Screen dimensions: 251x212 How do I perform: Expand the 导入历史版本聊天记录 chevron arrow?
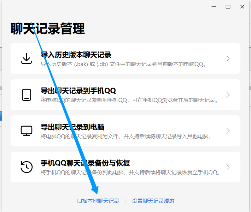tap(228, 59)
